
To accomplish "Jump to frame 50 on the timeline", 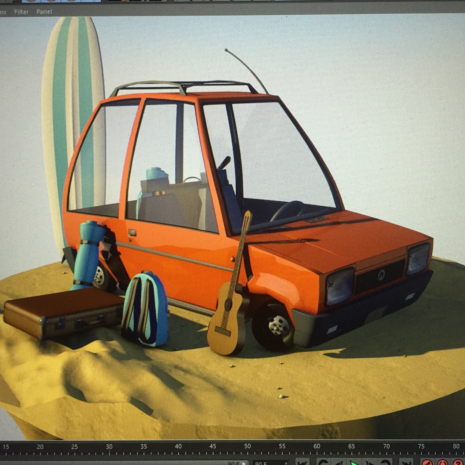I will (248, 446).
